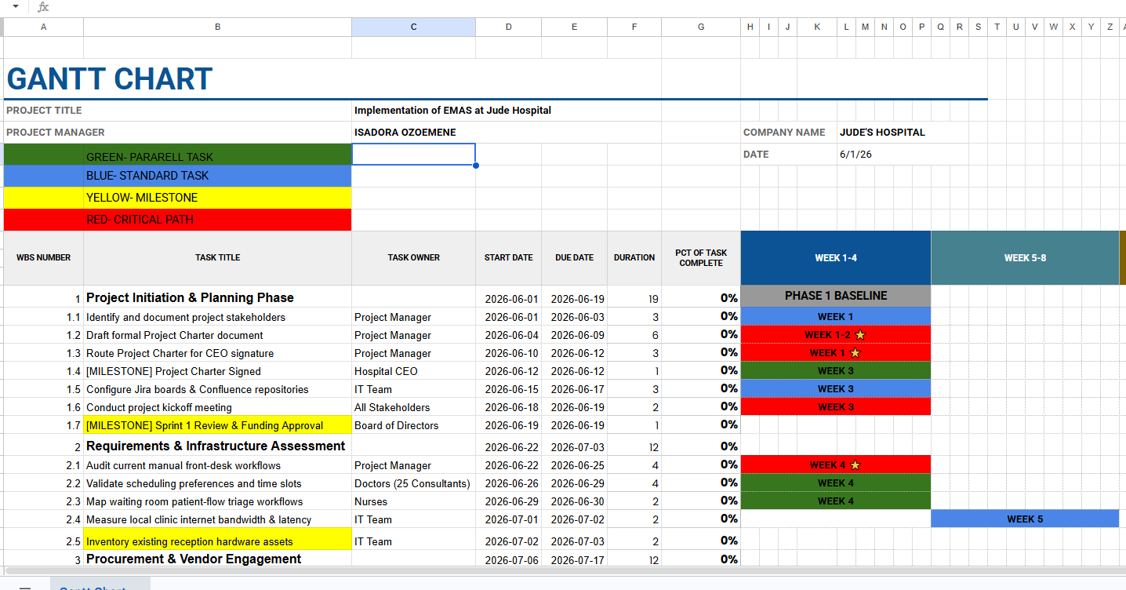Click the "DURATION" column heading

[634, 258]
